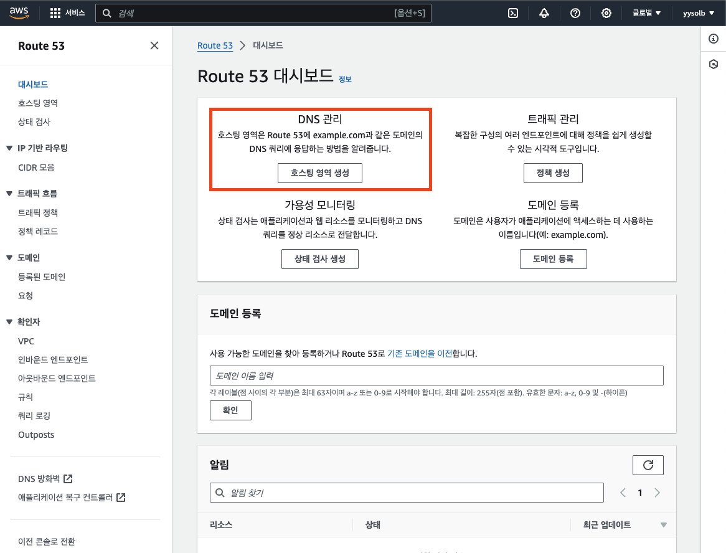
Task: Open CIDR 모음 in the sidebar
Action: click(36, 167)
